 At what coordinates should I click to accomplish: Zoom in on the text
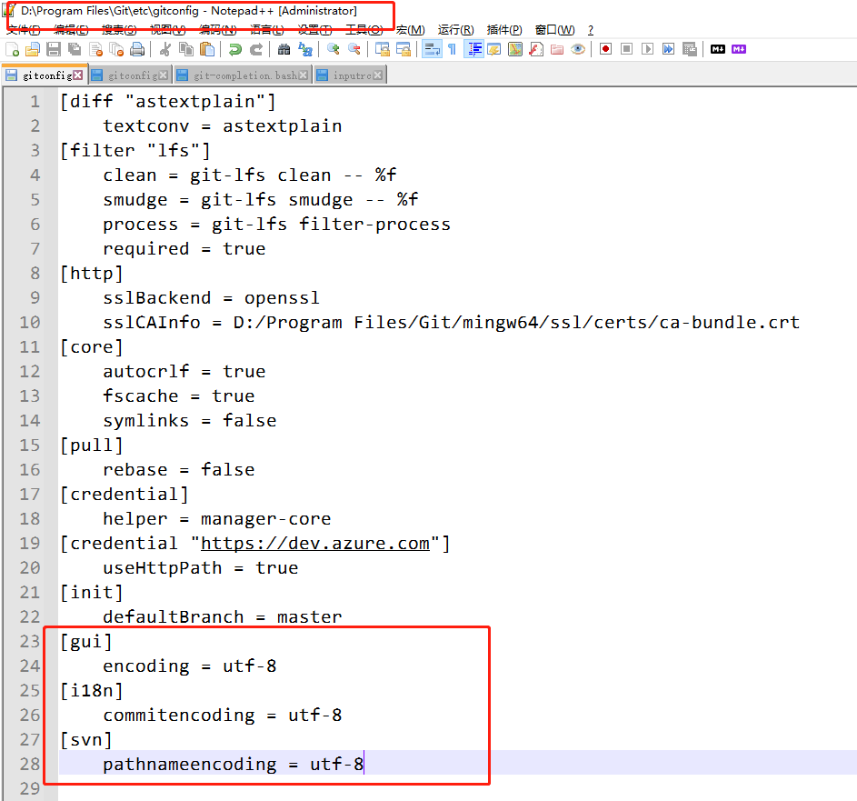click(332, 48)
